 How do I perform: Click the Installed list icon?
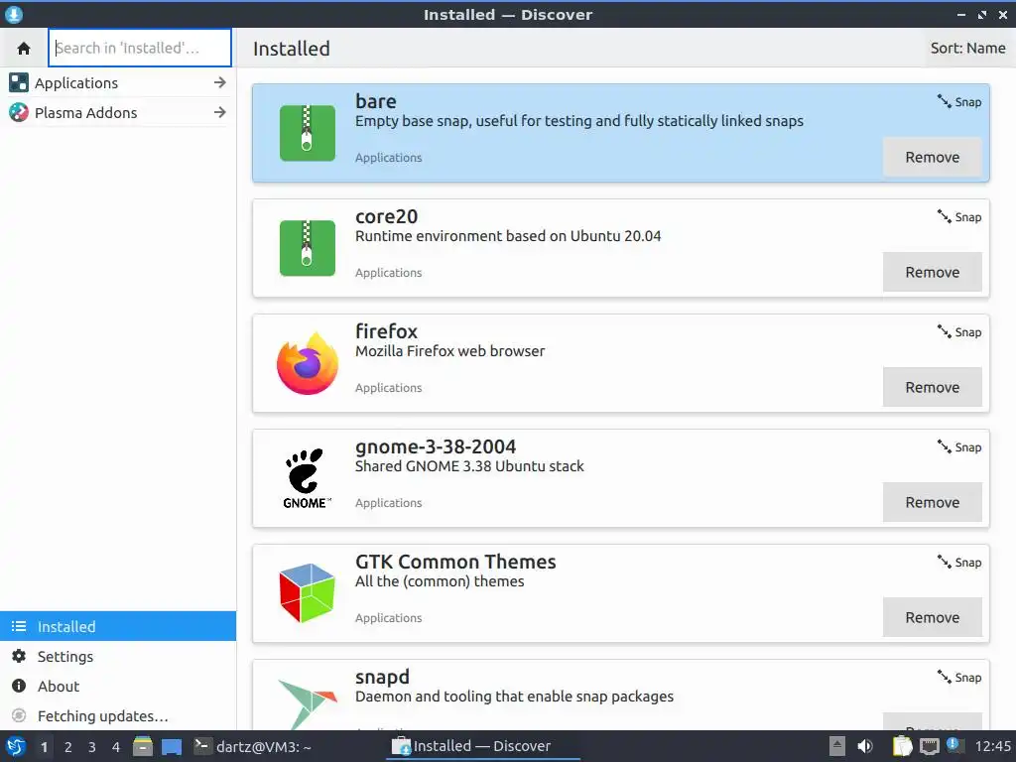point(19,626)
